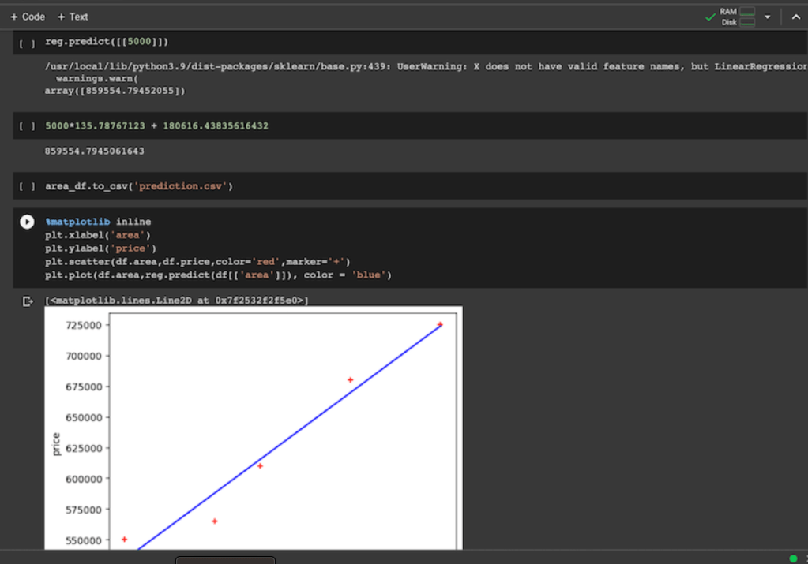
Task: Place cursor on the plt.scatter code line
Action: tap(197, 262)
